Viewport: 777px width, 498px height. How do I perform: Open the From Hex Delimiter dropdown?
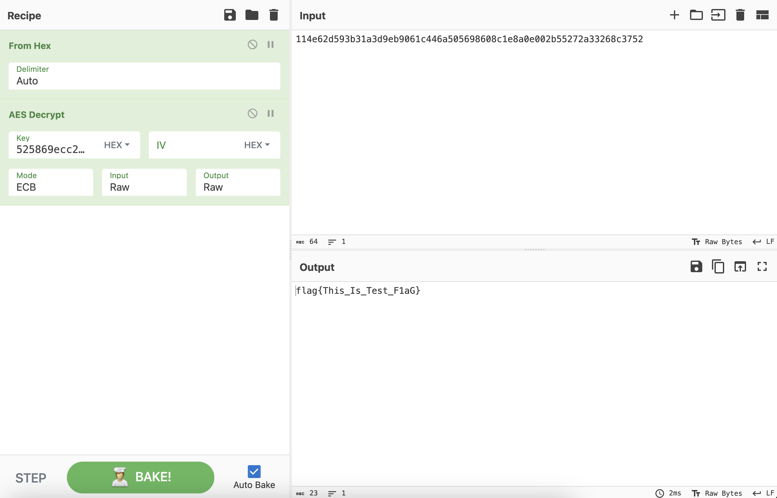pyautogui.click(x=144, y=76)
